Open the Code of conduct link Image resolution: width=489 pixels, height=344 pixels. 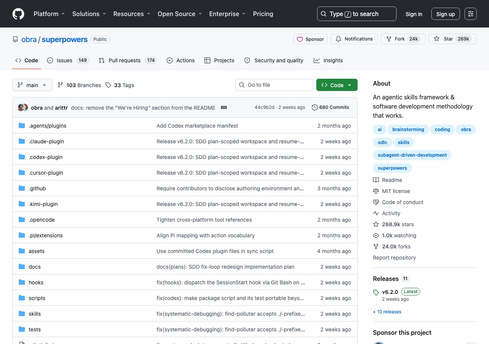point(398,202)
